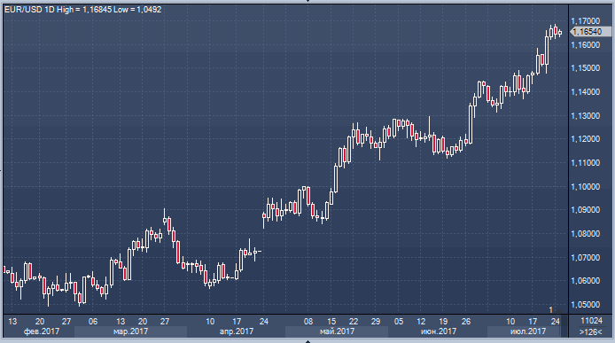
Task: Click the 1,08000 price axis label
Action: [x=586, y=234]
